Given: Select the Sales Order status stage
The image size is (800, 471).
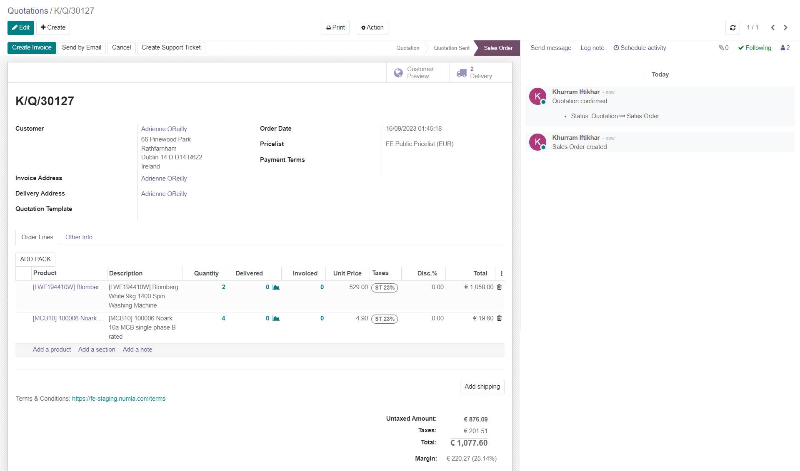Looking at the screenshot, I should pyautogui.click(x=498, y=48).
